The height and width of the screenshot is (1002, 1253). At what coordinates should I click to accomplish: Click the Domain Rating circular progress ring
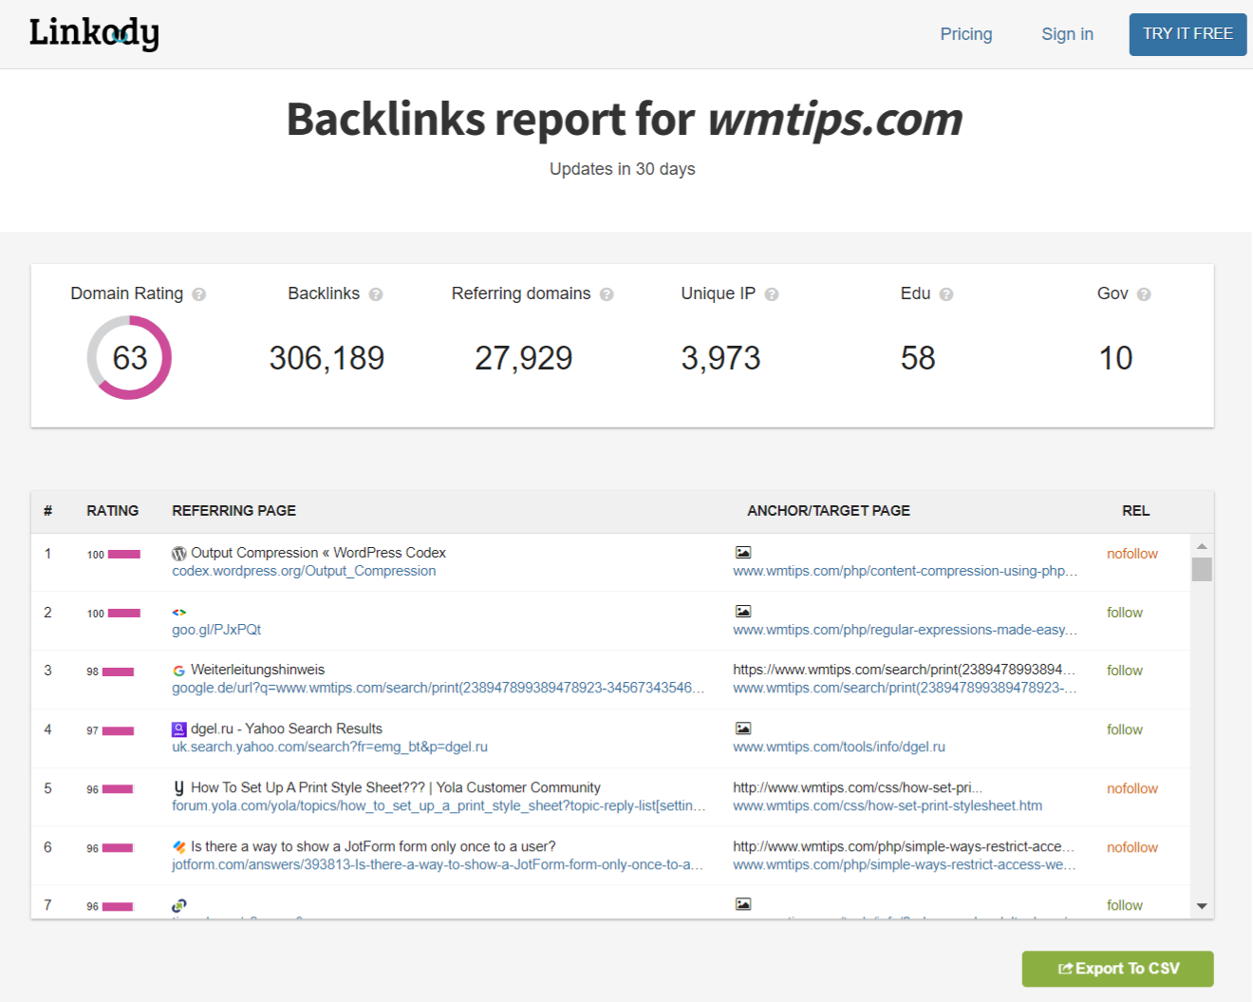pos(129,357)
